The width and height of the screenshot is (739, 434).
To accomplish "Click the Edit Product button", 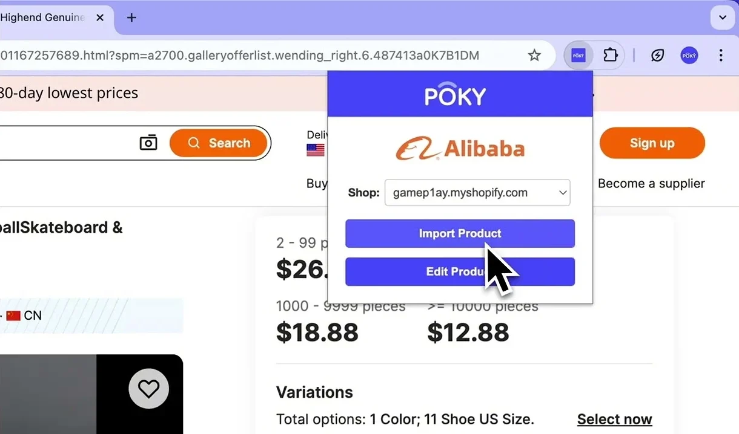I will tap(460, 271).
